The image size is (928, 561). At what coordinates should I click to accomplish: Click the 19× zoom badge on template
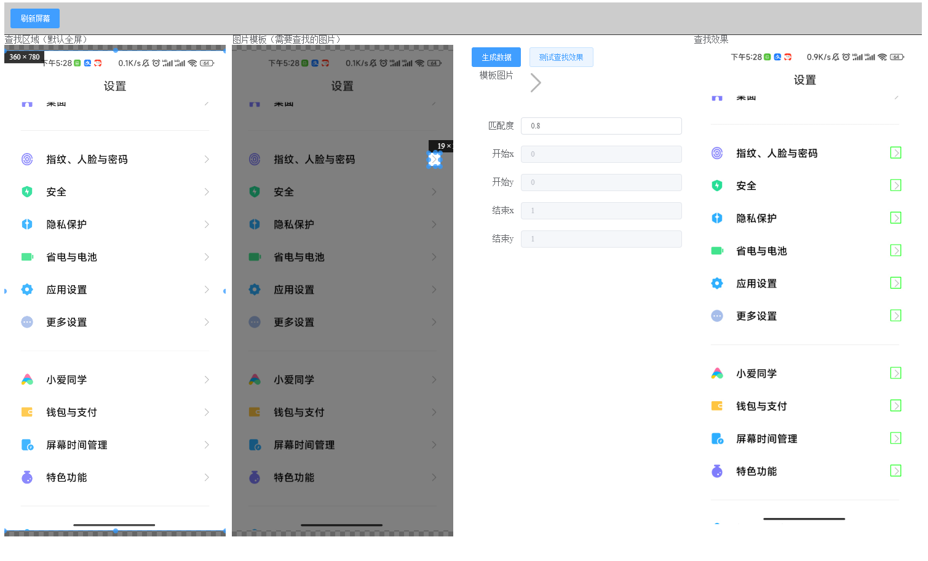pyautogui.click(x=442, y=146)
